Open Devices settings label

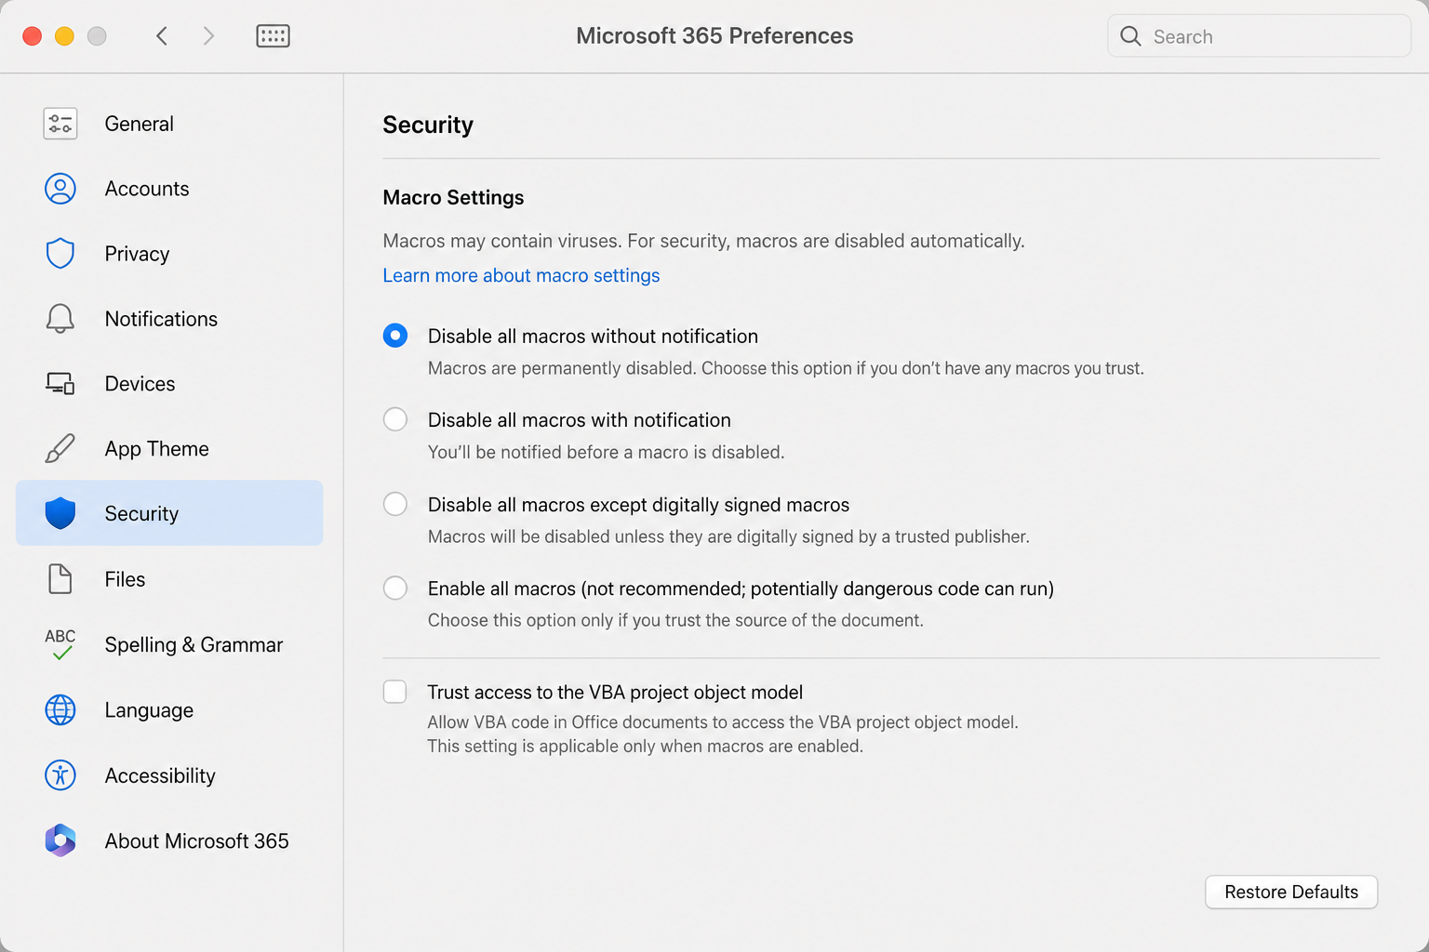tap(140, 383)
